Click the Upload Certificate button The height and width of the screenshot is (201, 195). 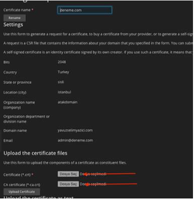point(22,191)
